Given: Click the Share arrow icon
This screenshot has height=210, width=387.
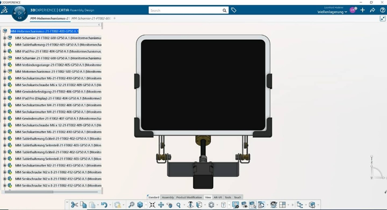Looking at the screenshot, I should [372, 10].
